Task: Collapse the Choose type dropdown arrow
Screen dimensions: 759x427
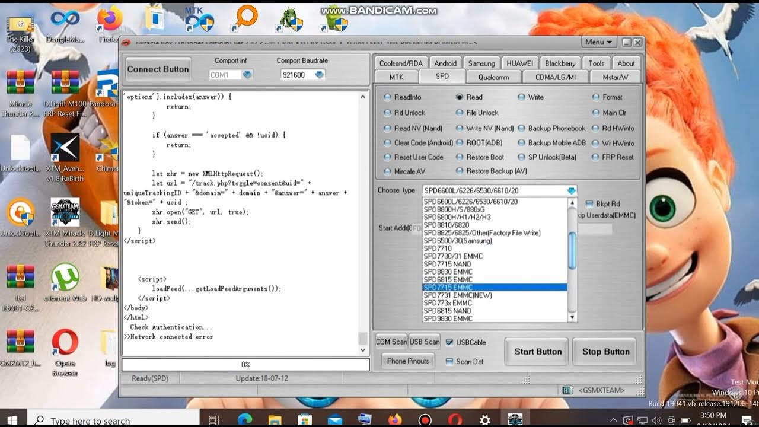Action: (x=572, y=190)
